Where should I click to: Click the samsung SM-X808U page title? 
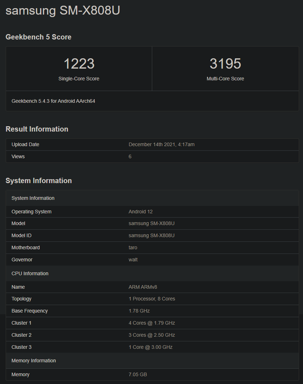(63, 10)
